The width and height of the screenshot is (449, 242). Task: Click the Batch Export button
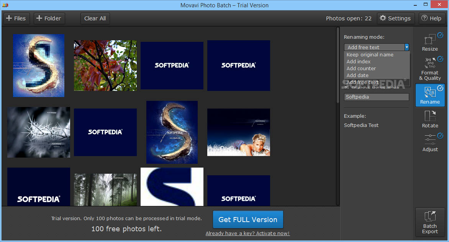(x=430, y=222)
